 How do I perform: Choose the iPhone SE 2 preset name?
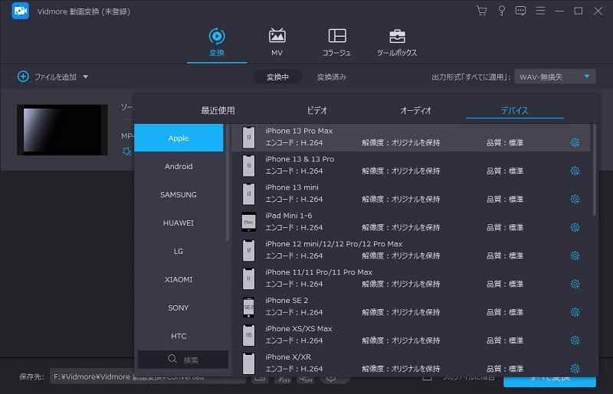tap(287, 301)
